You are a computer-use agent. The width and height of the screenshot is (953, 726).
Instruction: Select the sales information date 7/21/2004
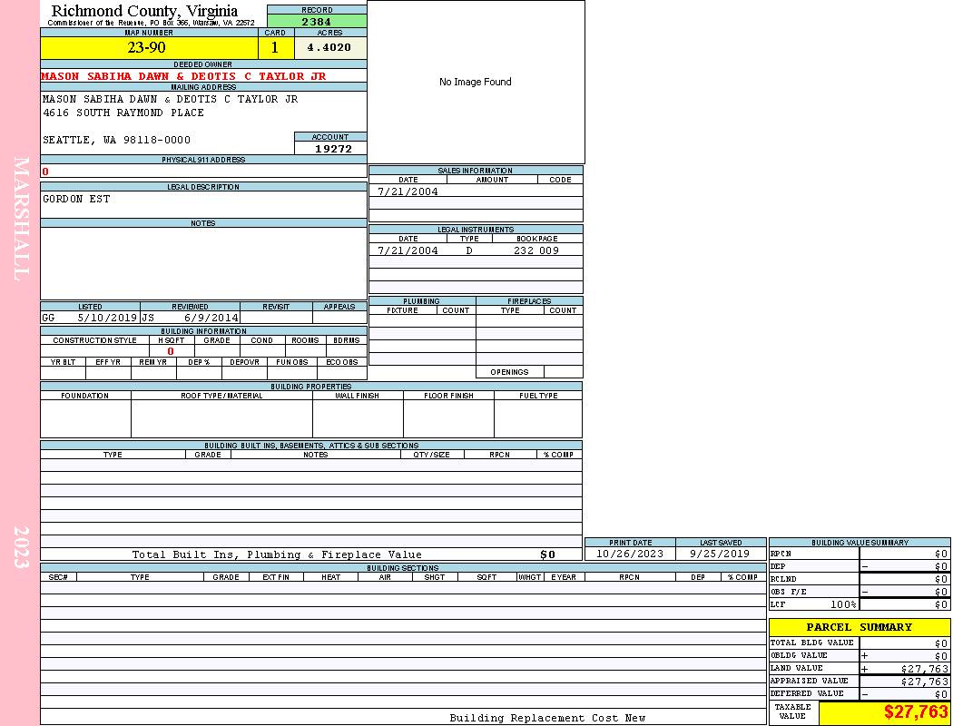408,191
